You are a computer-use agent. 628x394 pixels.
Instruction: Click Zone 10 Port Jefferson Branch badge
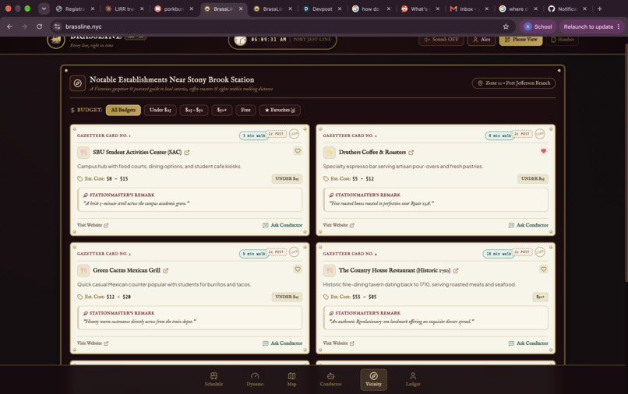tap(514, 83)
